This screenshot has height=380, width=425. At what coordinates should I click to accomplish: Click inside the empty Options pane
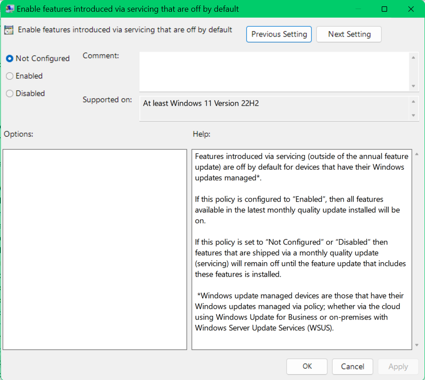[95, 249]
